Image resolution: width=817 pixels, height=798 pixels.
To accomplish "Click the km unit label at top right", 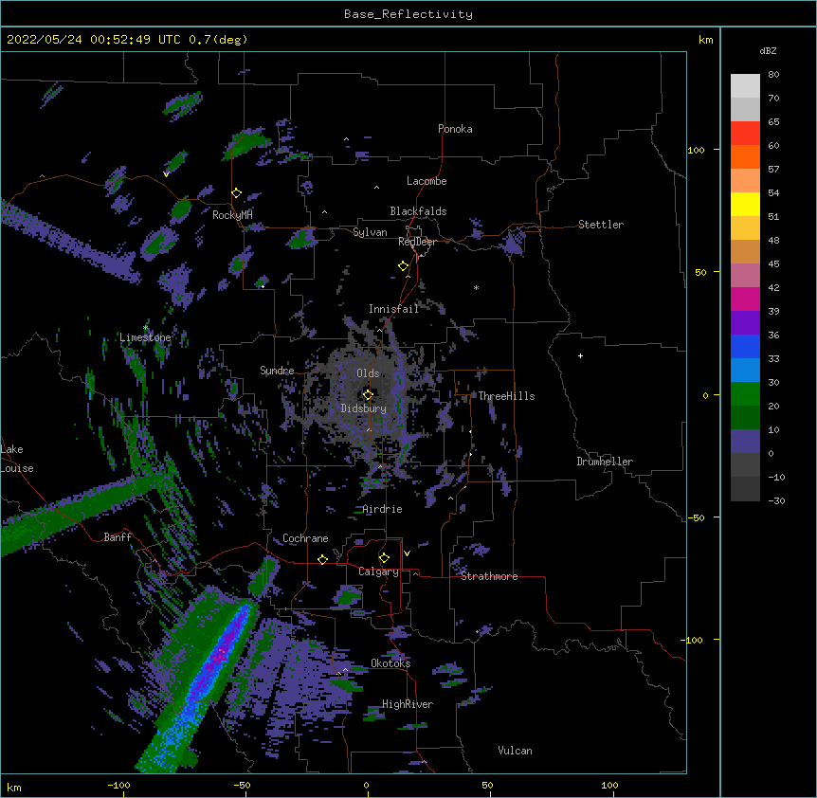I will point(705,40).
